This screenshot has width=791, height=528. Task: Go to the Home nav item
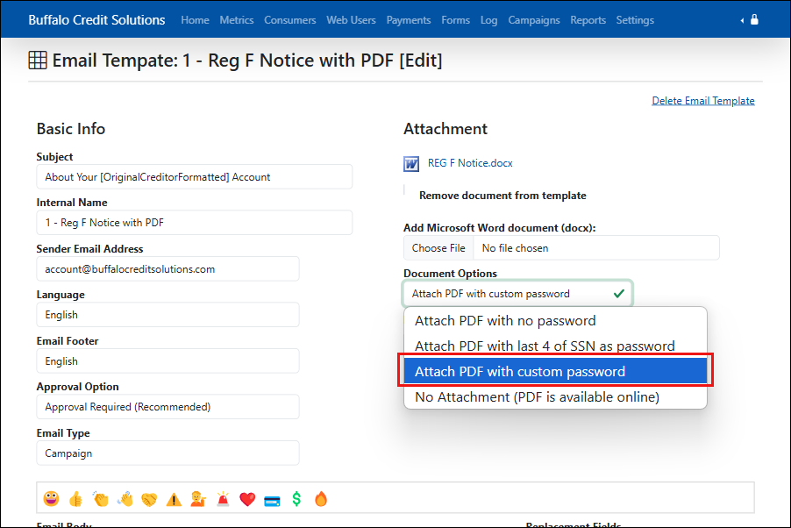[x=196, y=20]
